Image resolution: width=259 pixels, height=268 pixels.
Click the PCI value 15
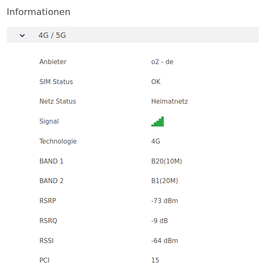tap(155, 261)
